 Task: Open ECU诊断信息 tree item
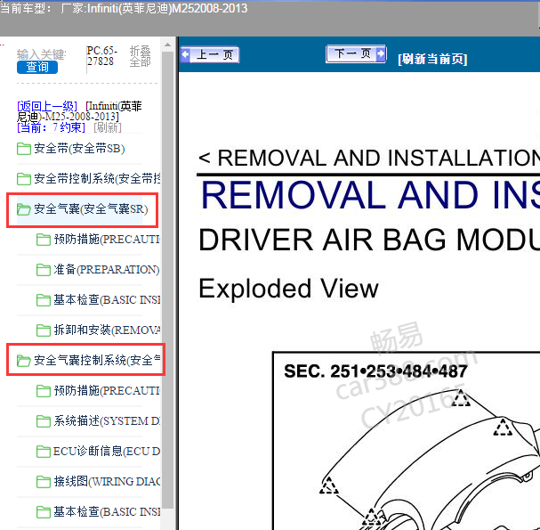[107, 452]
